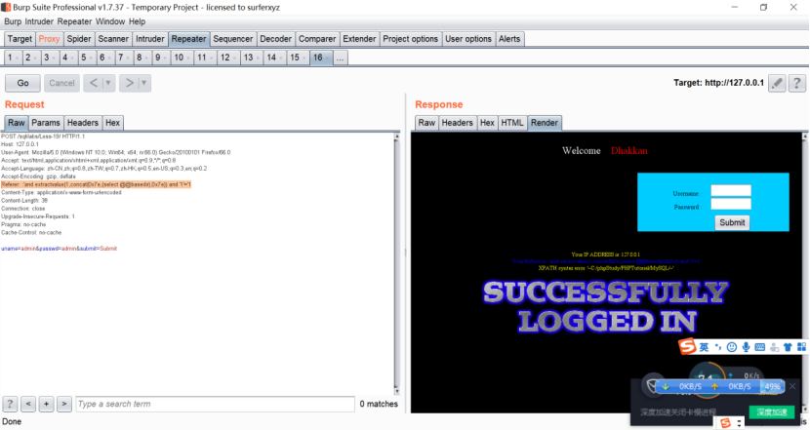Screen dimensions: 810x430
Task: Click Submit button in rendered response
Action: pyautogui.click(x=732, y=222)
